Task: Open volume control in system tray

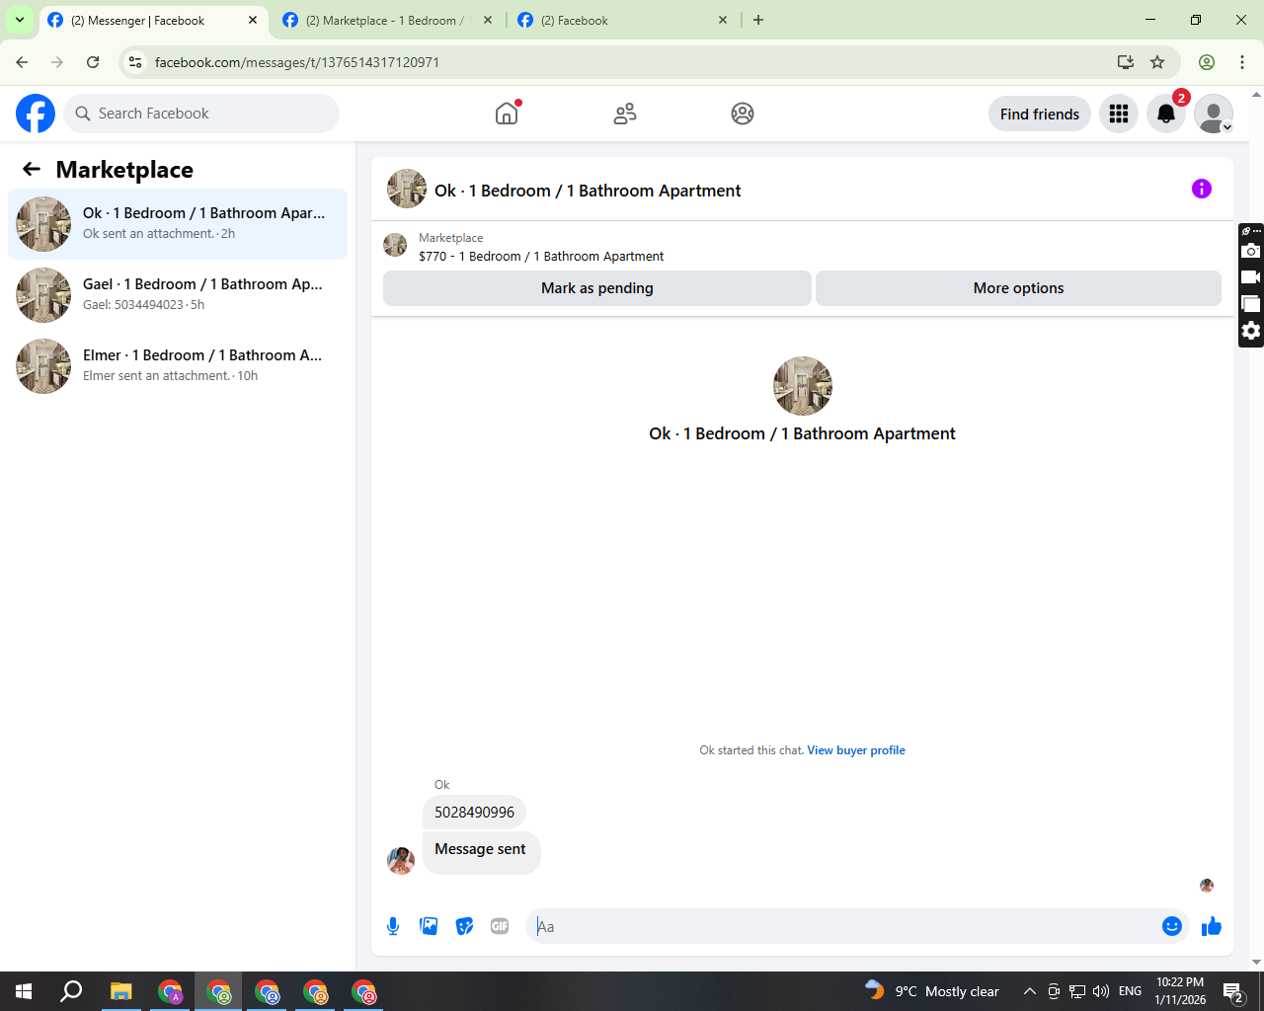Action: 1101,991
